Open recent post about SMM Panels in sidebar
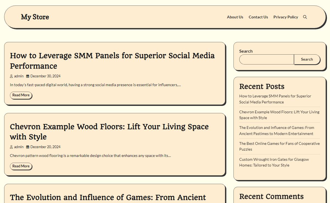 (x=275, y=99)
